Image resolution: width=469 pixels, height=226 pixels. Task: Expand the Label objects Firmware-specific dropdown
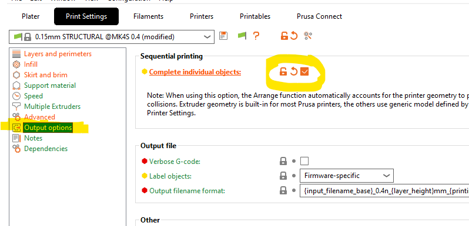coord(347,176)
